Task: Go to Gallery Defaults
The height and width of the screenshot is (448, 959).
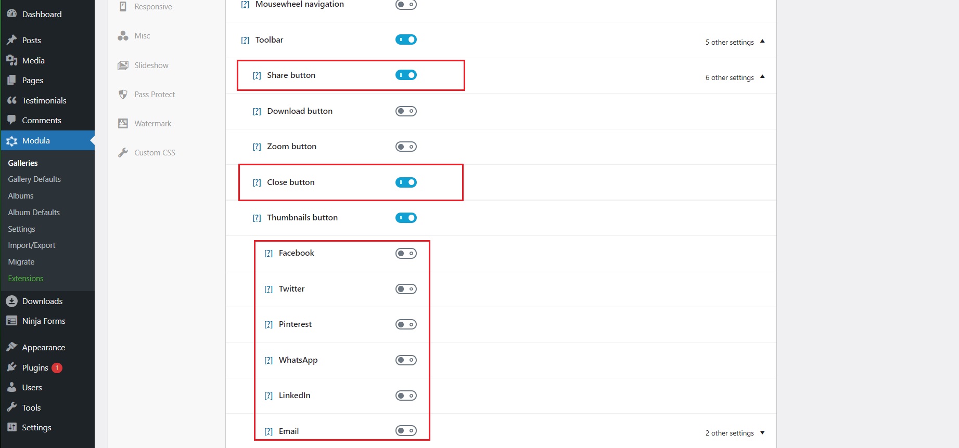Action: (34, 179)
